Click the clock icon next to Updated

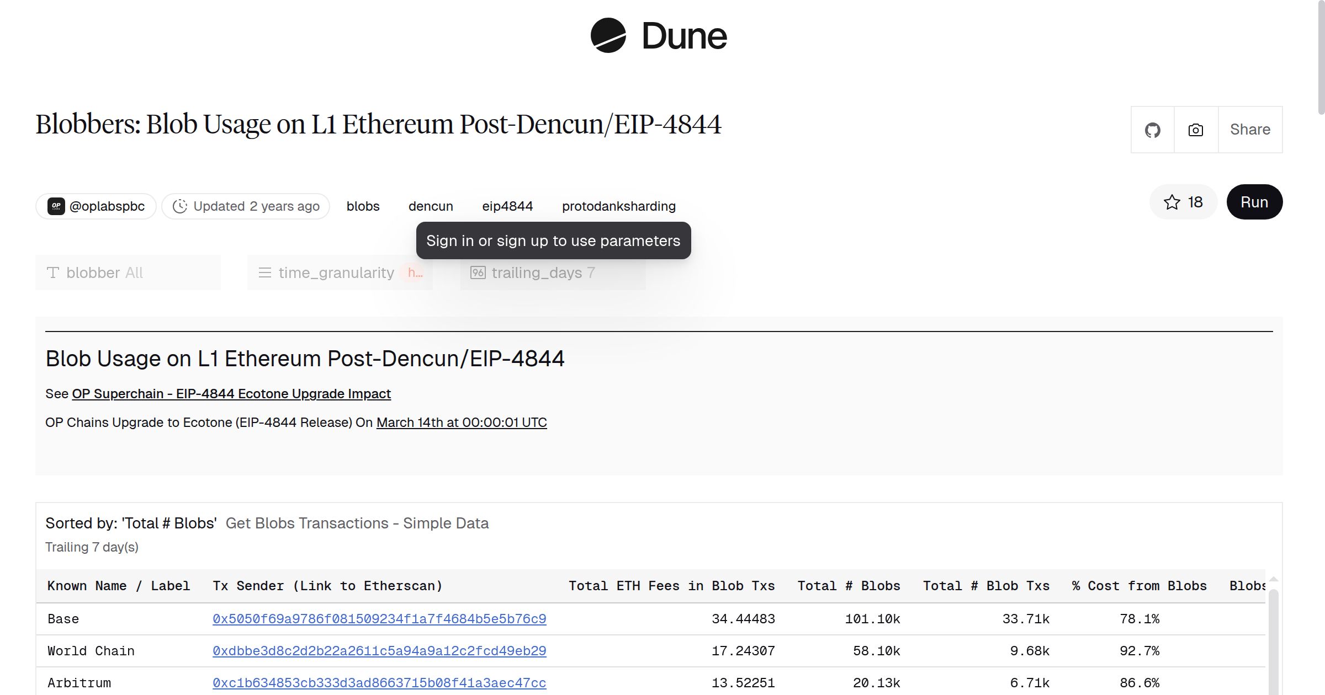click(181, 206)
